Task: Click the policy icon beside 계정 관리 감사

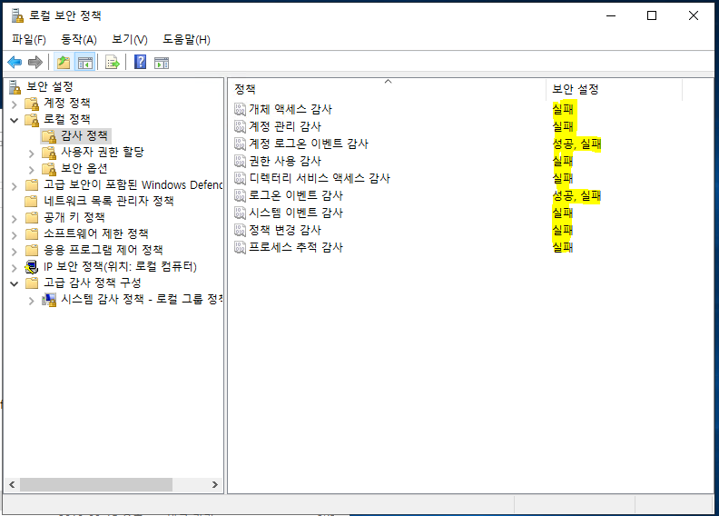Action: [241, 126]
